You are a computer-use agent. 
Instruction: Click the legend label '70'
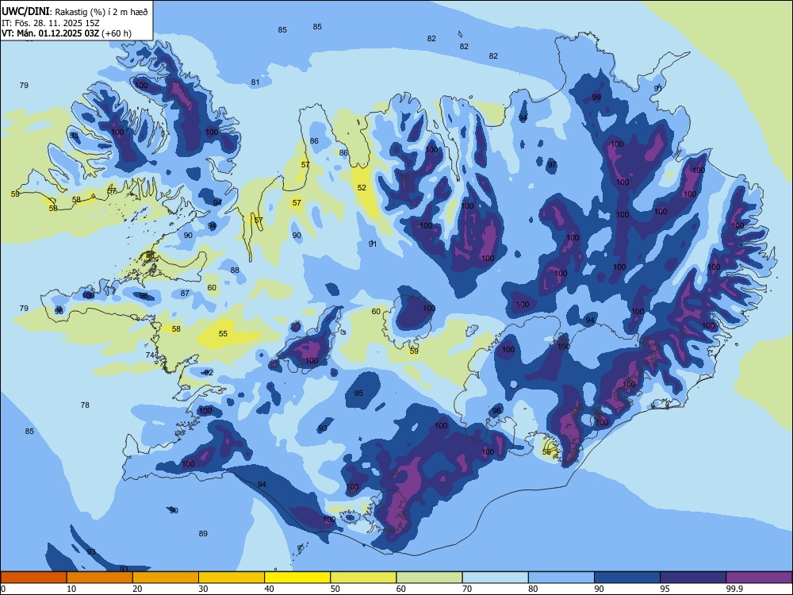[x=467, y=589]
